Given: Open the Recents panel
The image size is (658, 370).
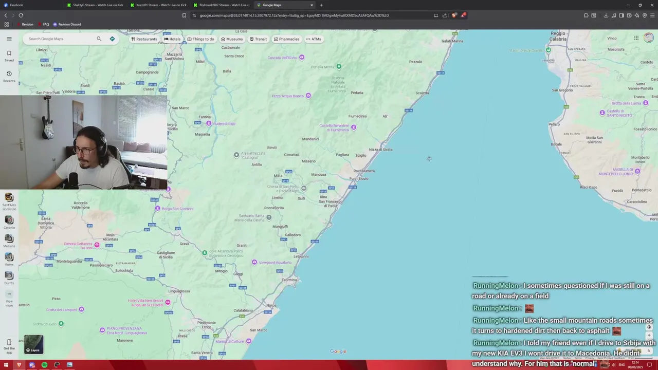Looking at the screenshot, I should [9, 76].
